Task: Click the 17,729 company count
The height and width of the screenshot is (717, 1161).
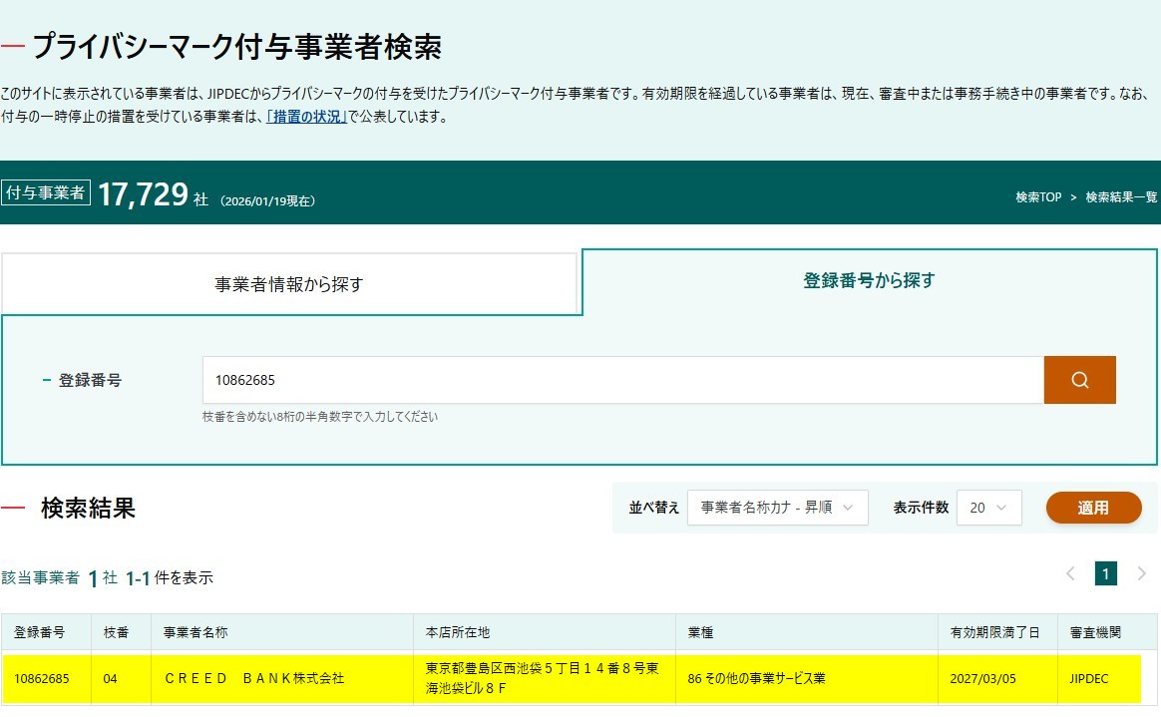Action: coord(143,193)
